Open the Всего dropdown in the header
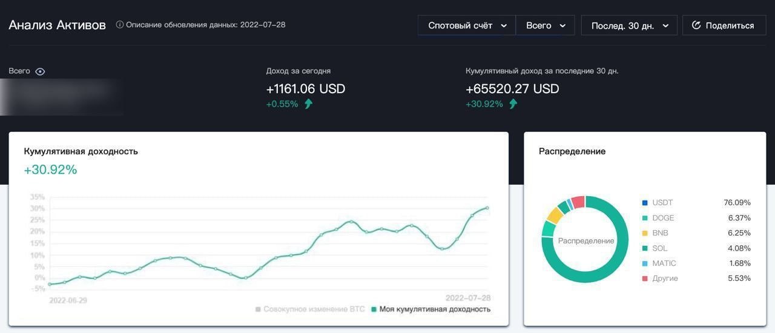This screenshot has width=775, height=333. tap(545, 25)
